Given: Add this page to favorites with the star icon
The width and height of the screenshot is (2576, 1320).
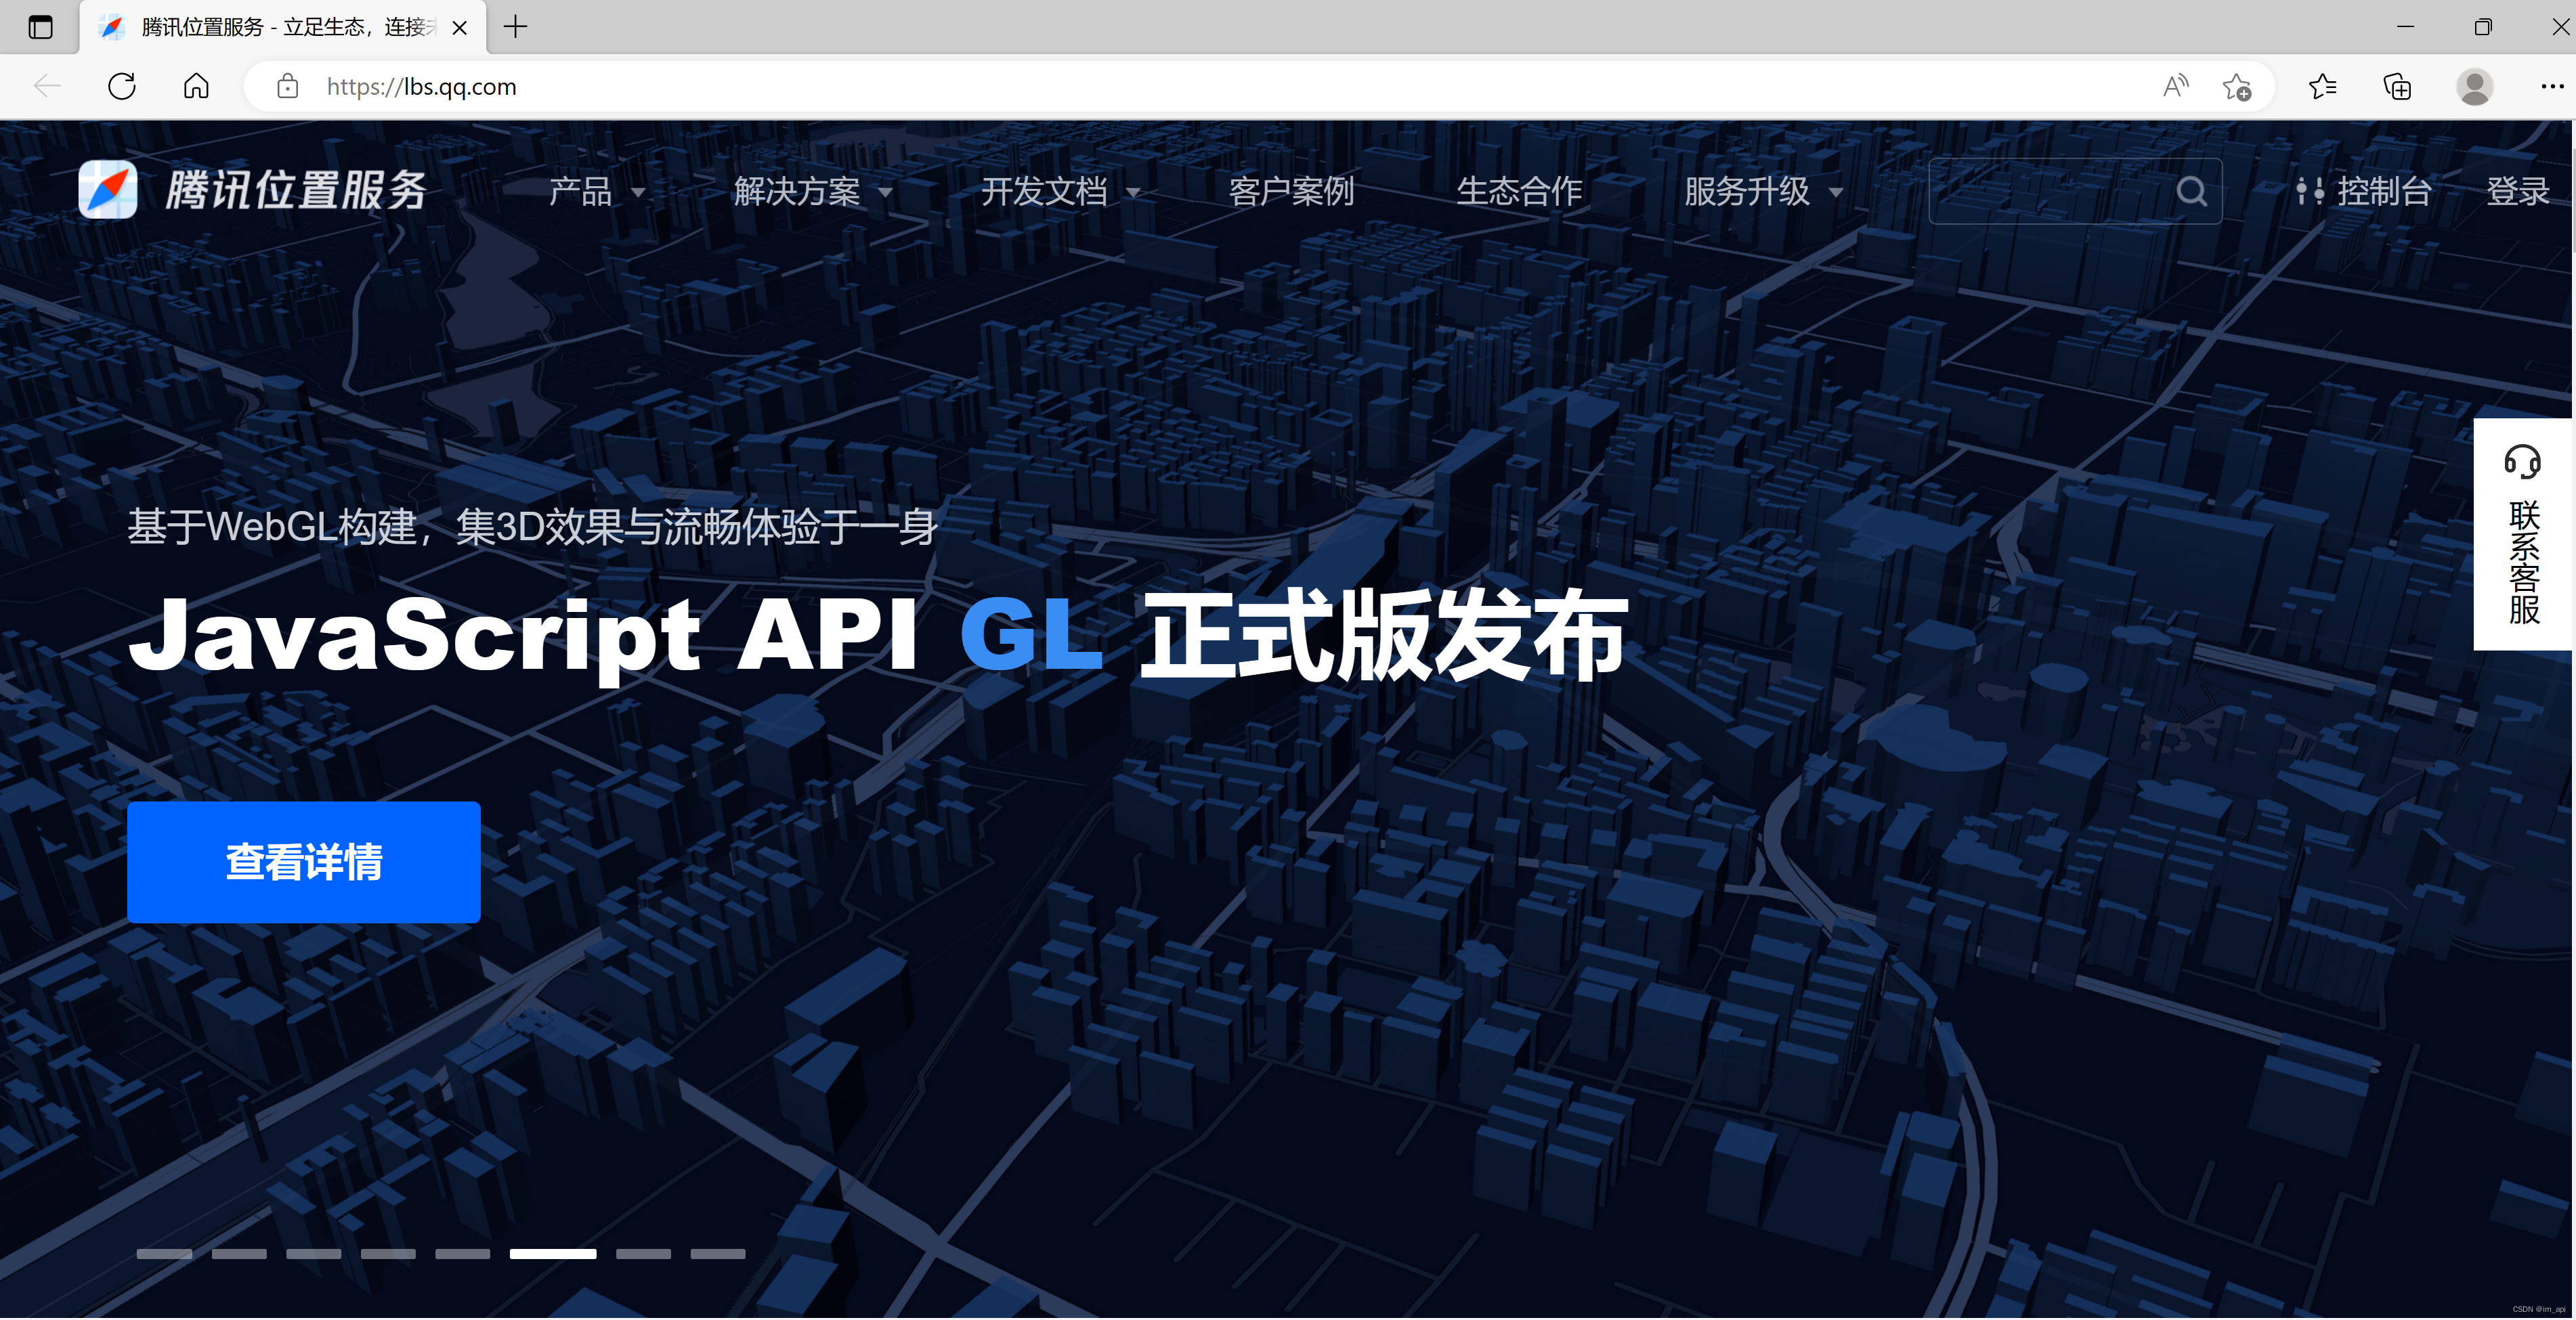Looking at the screenshot, I should point(2237,87).
